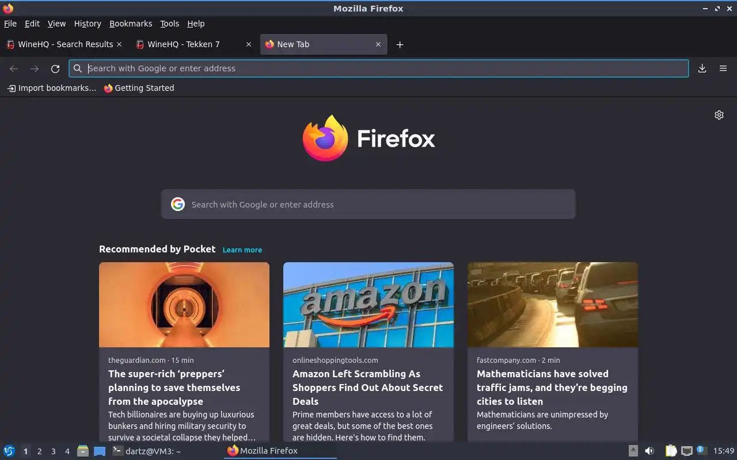Open the preppers article orange tunnel thumbnail
The width and height of the screenshot is (737, 460).
coord(184,305)
